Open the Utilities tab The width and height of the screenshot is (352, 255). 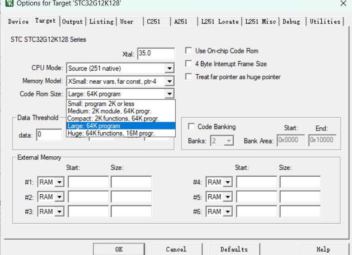tap(325, 22)
